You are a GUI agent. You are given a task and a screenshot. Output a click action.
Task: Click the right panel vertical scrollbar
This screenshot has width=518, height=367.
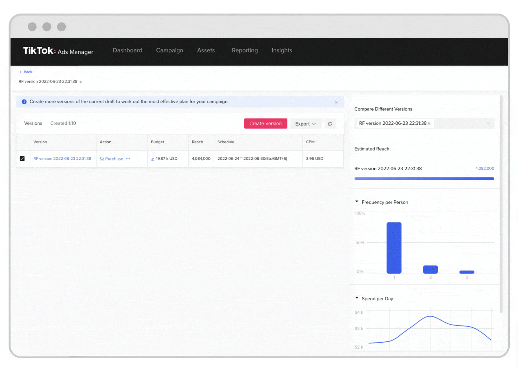[x=501, y=205]
